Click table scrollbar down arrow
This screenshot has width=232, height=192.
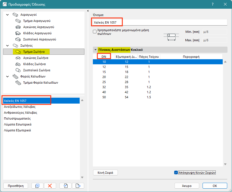coord(225,164)
